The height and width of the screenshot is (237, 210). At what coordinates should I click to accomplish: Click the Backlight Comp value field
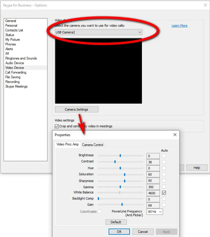[x=153, y=199]
